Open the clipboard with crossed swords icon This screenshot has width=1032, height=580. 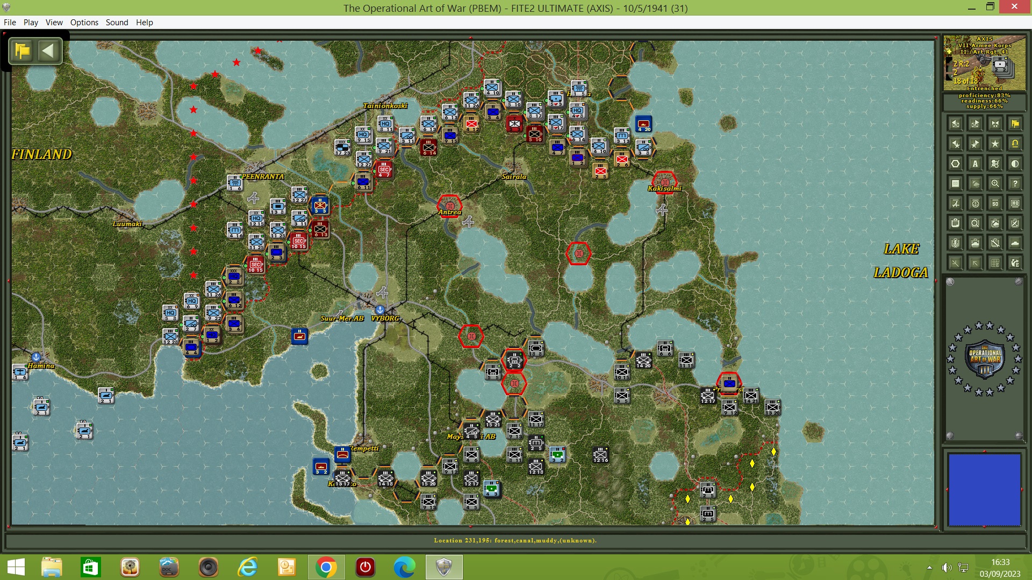(x=1015, y=223)
